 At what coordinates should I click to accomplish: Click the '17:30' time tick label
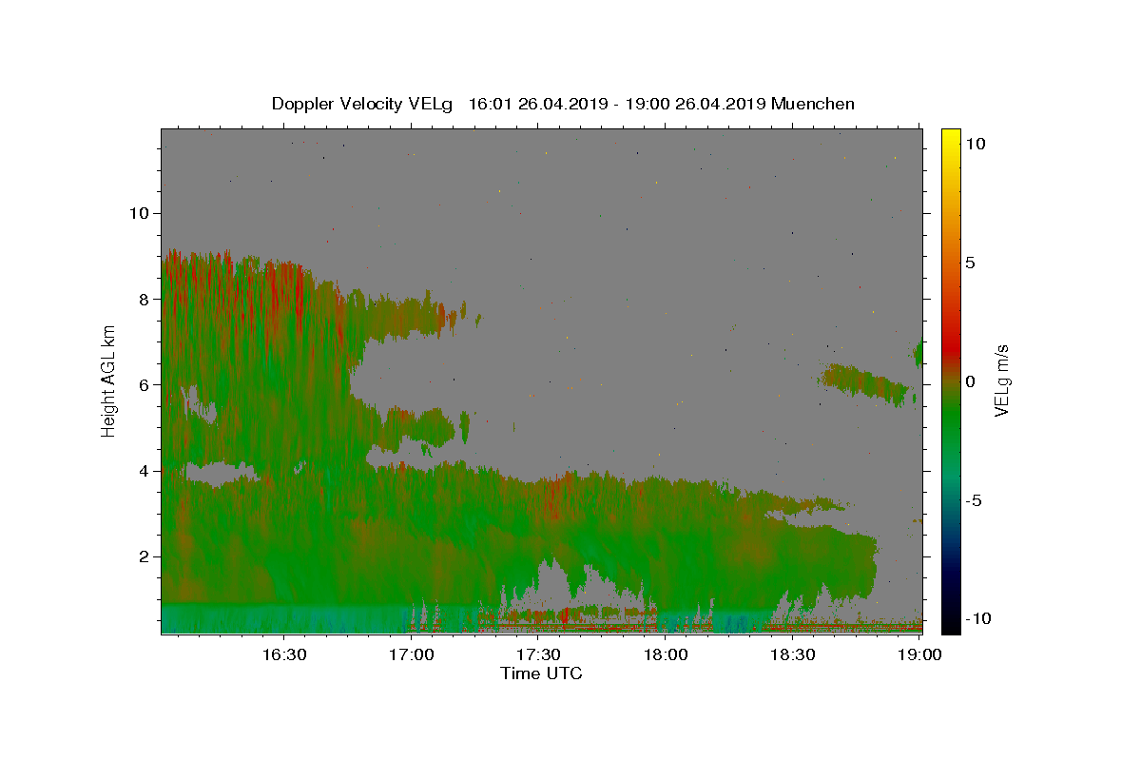[538, 655]
